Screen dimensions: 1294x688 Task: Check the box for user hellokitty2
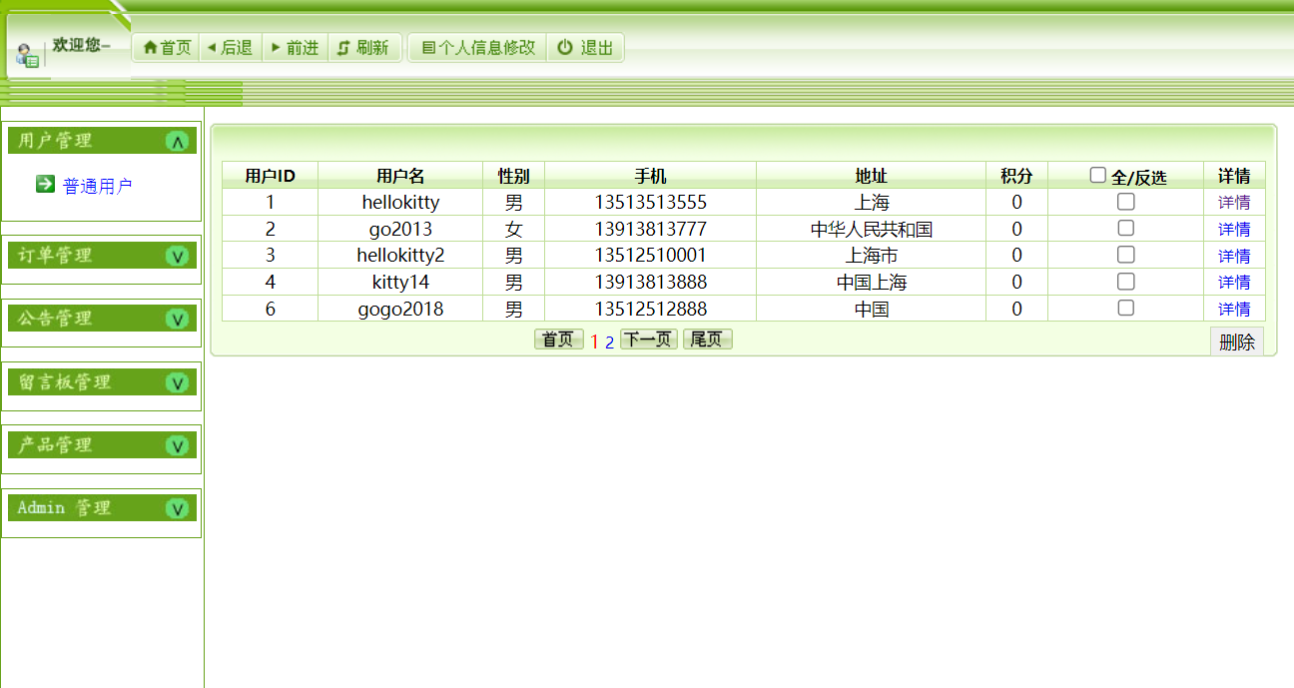(x=1125, y=255)
